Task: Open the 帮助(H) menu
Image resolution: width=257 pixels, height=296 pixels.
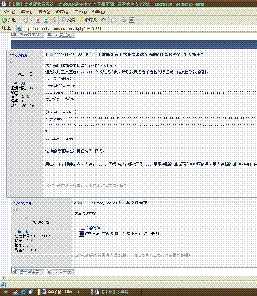Action: click(x=98, y=12)
